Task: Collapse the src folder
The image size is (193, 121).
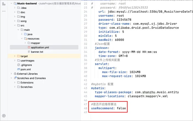Action: [15, 26]
